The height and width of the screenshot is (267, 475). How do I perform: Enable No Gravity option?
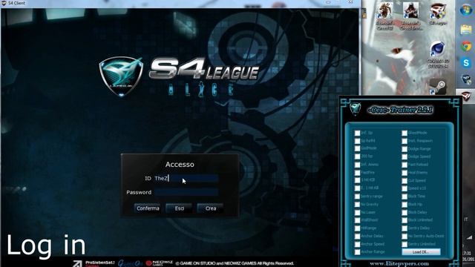coord(358,205)
